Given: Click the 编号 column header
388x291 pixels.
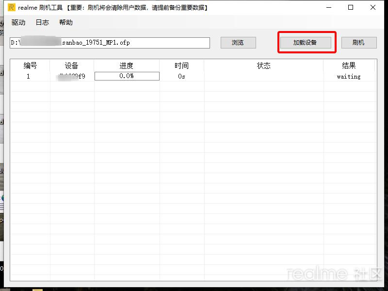Looking at the screenshot, I should 30,65.
